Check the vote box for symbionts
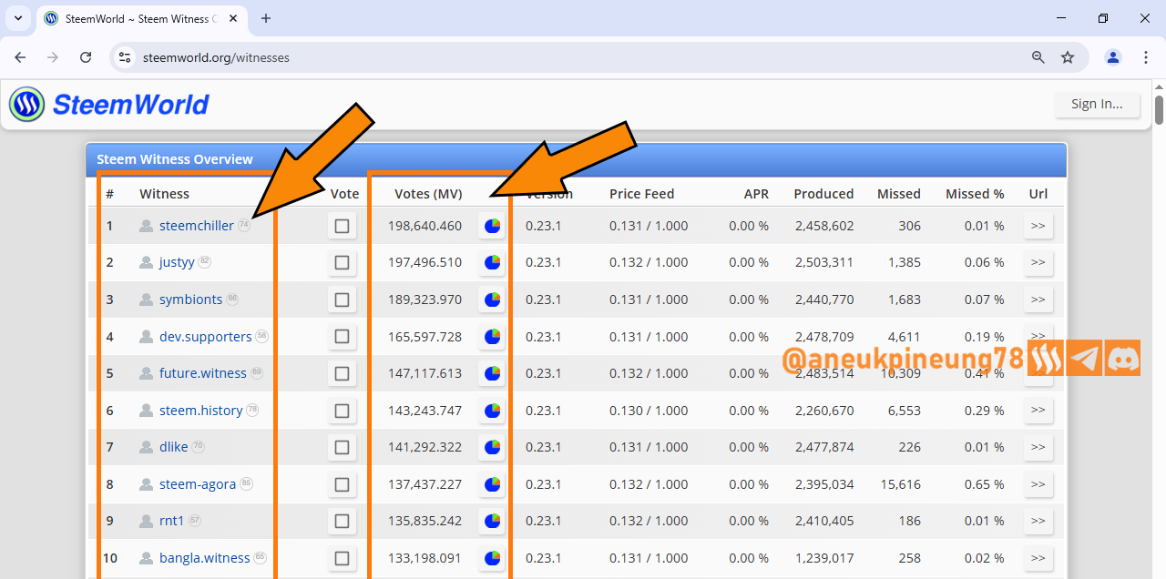This screenshot has height=579, width=1166. (x=342, y=300)
